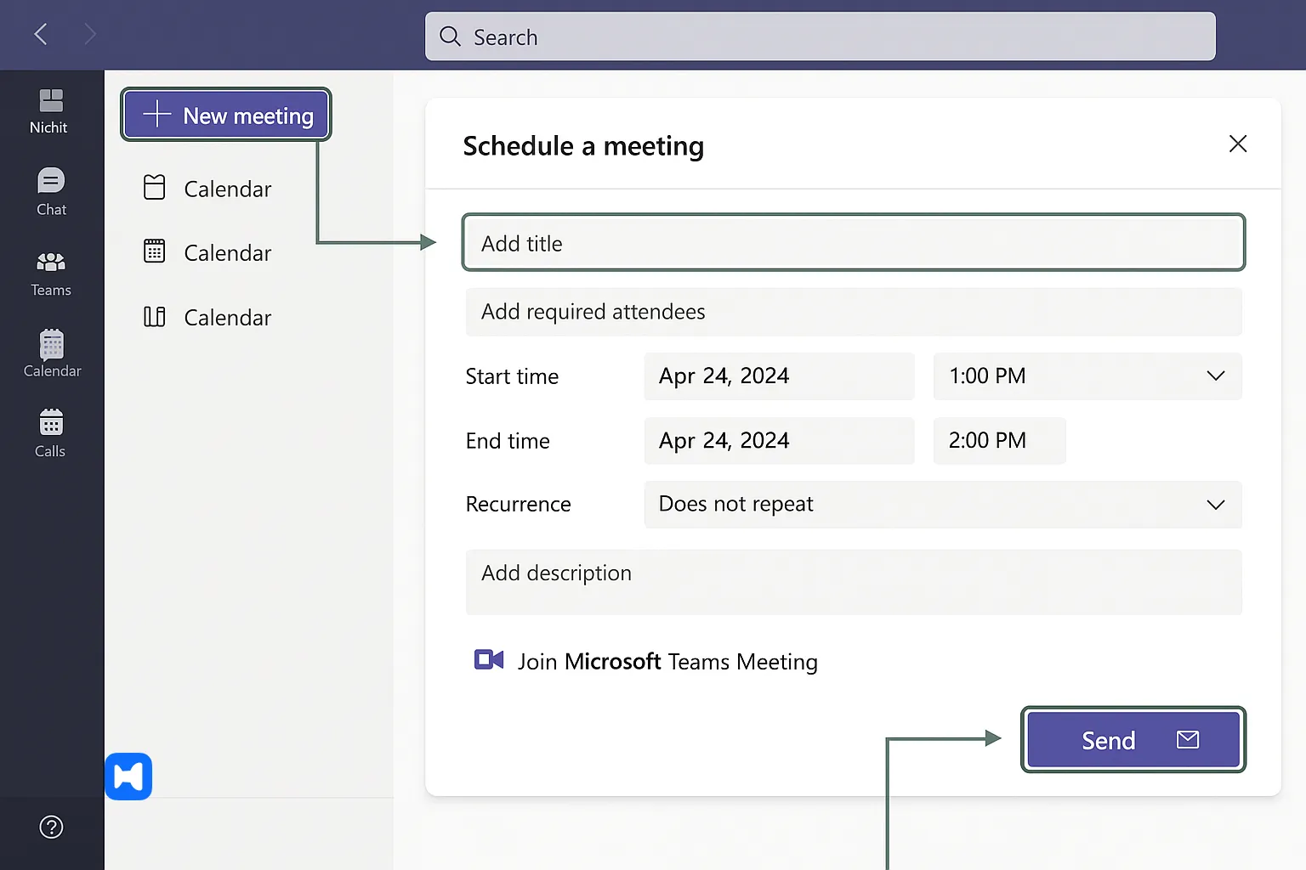
Task: Click the envelope icon inside the Send button
Action: click(1187, 739)
